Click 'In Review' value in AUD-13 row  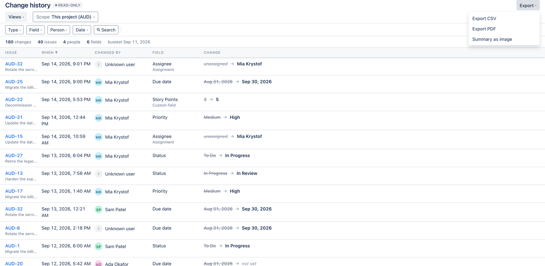pyautogui.click(x=247, y=173)
